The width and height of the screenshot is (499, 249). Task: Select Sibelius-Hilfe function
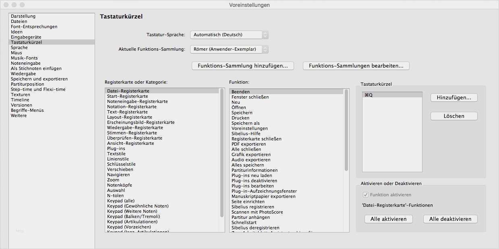pyautogui.click(x=287, y=134)
